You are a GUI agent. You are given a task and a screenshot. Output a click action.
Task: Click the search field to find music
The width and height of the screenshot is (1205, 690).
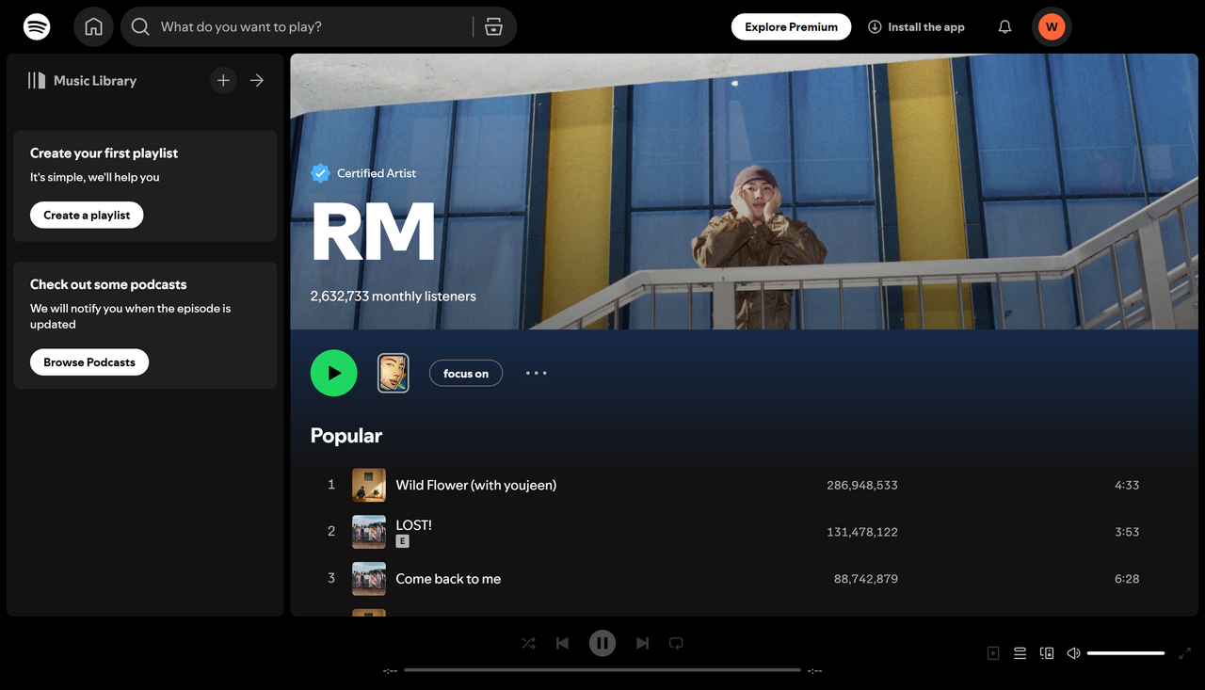(311, 27)
